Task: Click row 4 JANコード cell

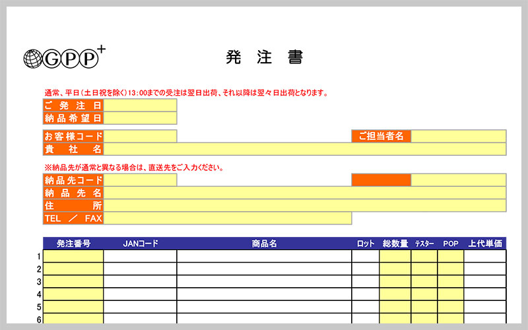Action: 140,294
